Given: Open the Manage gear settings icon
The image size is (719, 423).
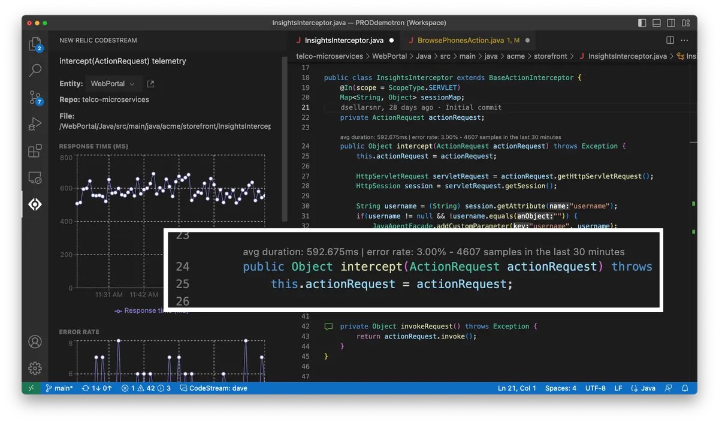Looking at the screenshot, I should click(x=35, y=368).
